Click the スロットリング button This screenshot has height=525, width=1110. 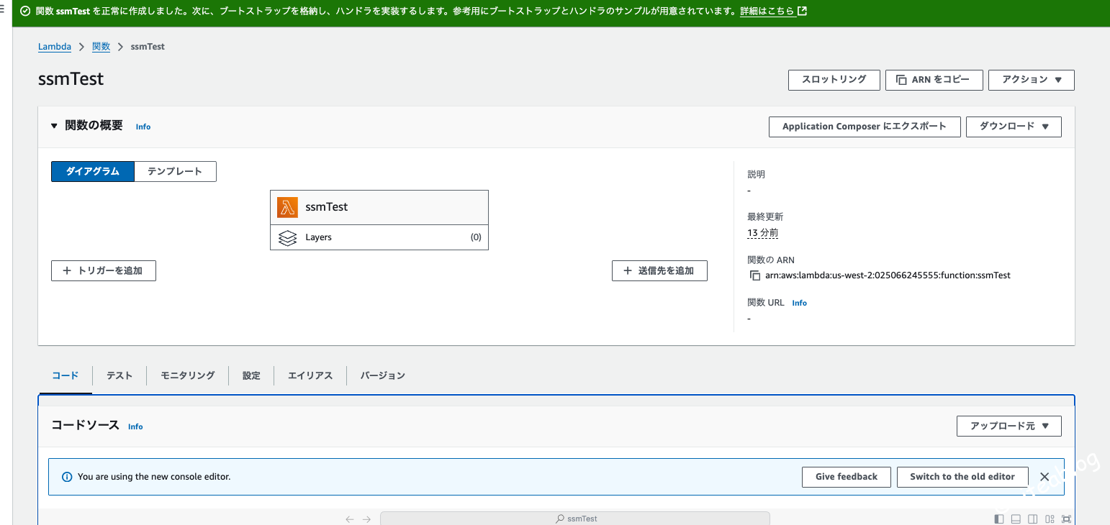(834, 80)
